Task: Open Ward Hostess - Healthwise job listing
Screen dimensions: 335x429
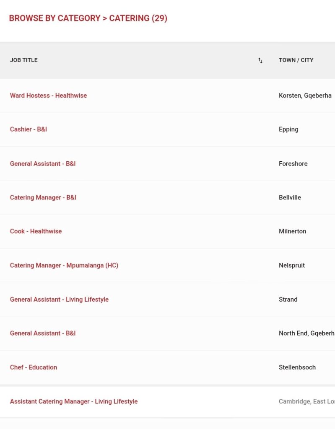Action: [48, 96]
